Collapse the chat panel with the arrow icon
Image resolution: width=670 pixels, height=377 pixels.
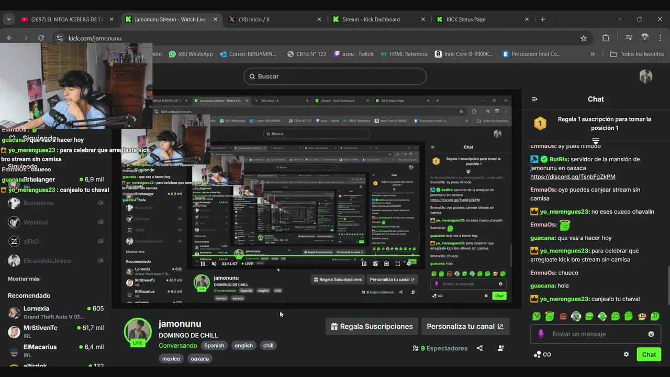(x=534, y=99)
